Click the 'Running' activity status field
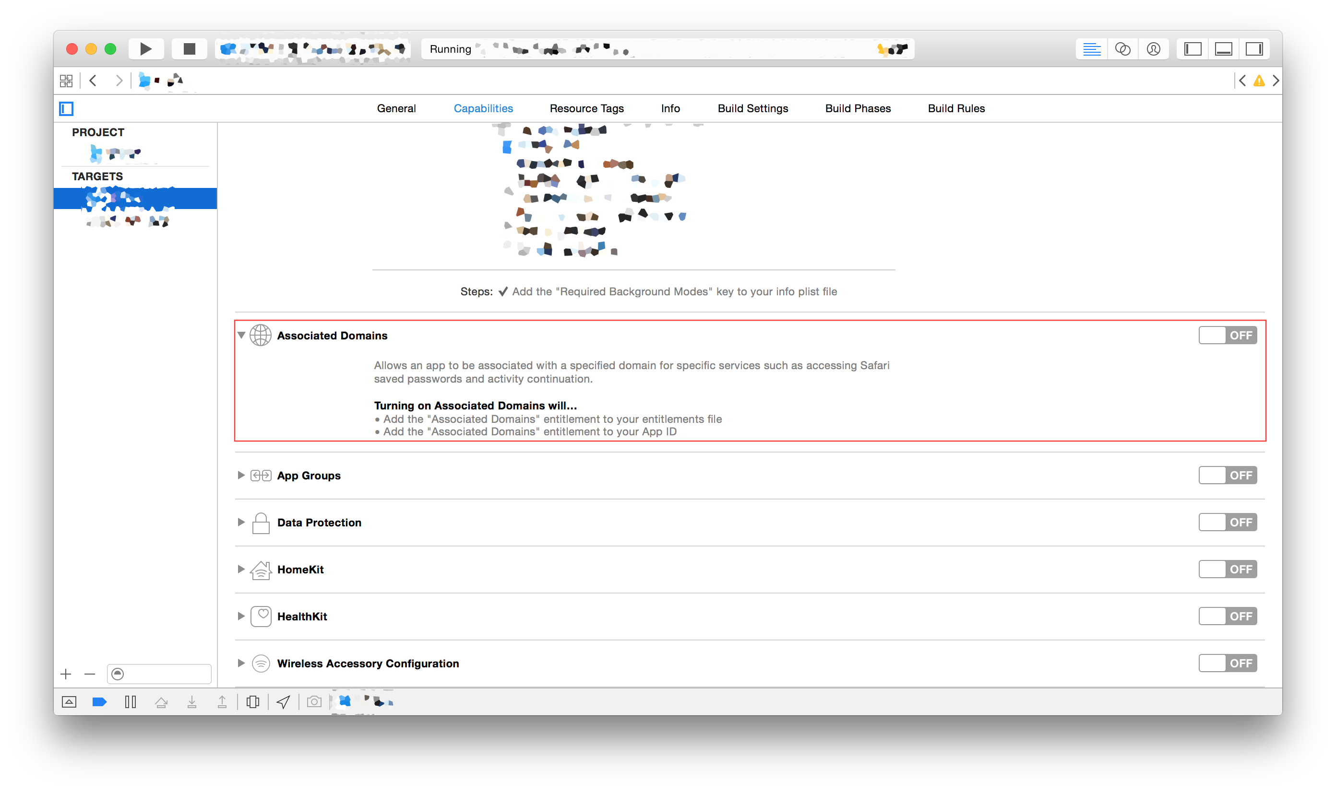Screen dimensions: 1336x792 (x=668, y=49)
